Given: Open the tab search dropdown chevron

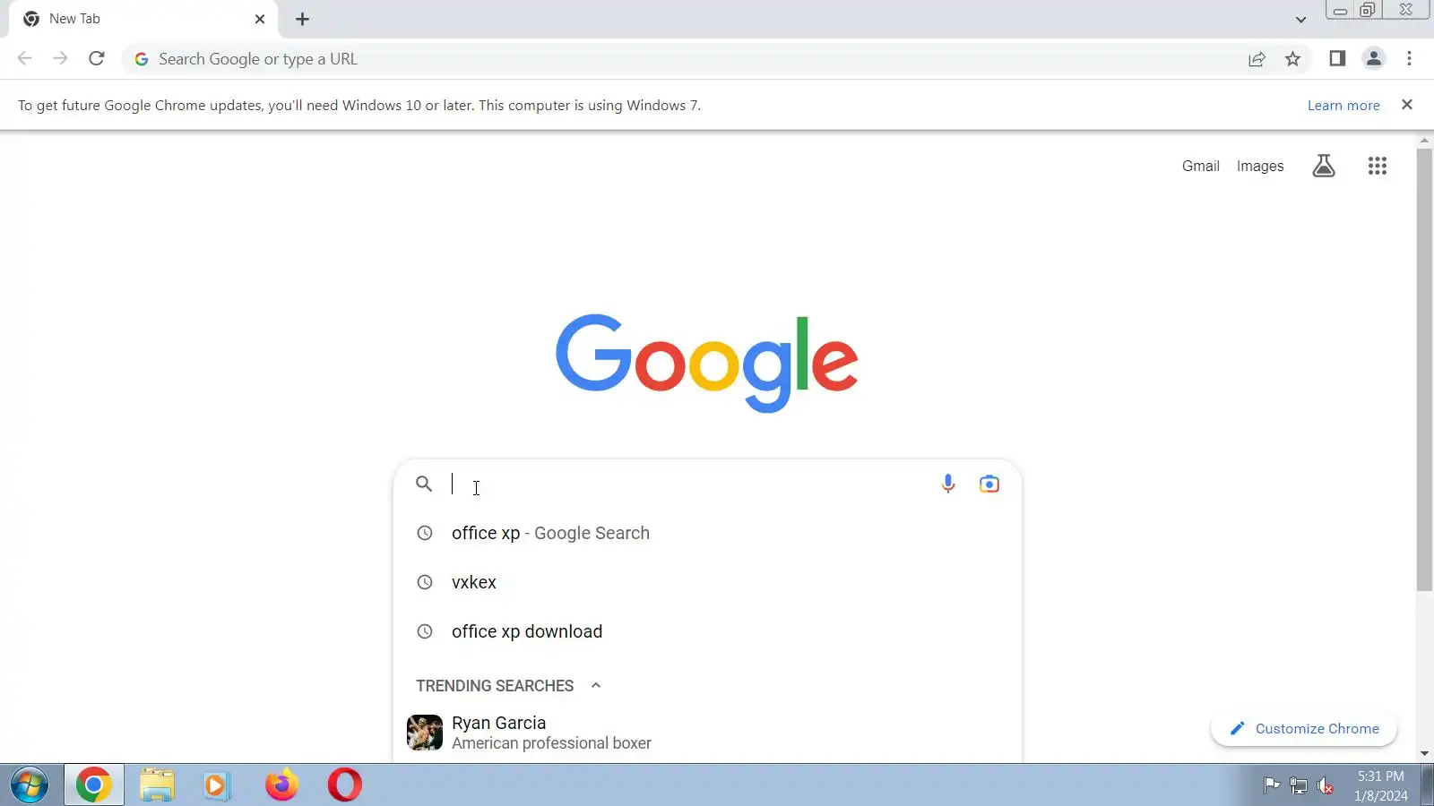Looking at the screenshot, I should [1300, 20].
